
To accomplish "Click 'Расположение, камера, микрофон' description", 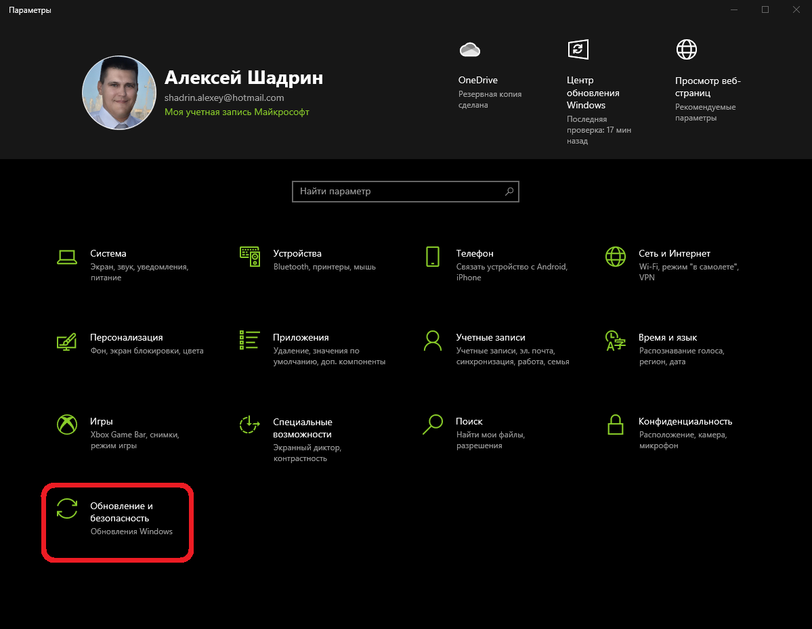I will tap(683, 440).
